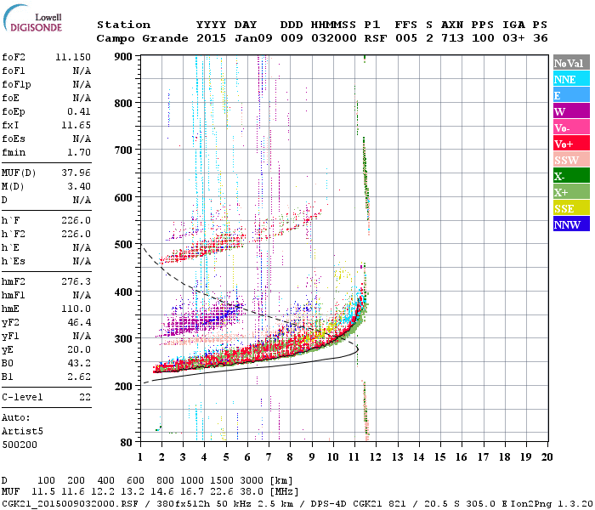The width and height of the screenshot is (595, 510).
Task: Select the NoVal legend swatch
Action: [x=571, y=63]
